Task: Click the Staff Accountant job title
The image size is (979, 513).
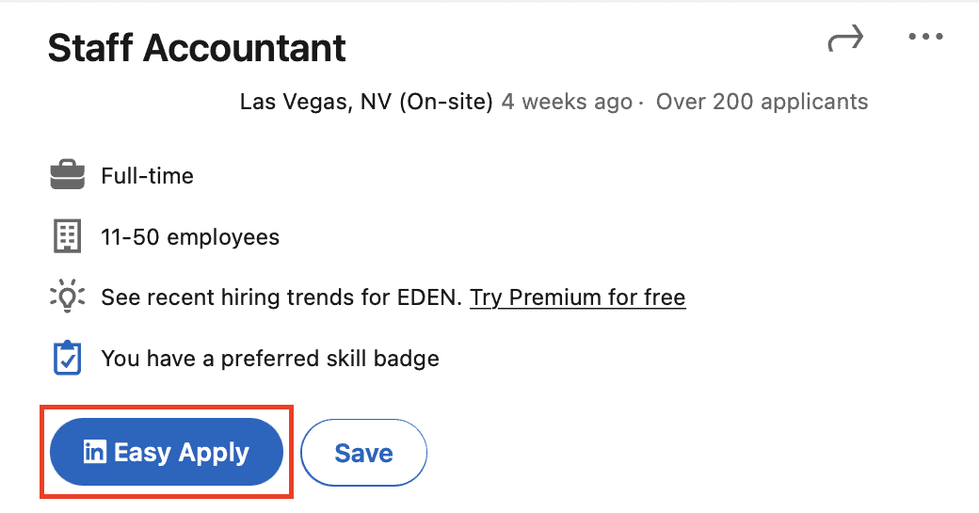Action: tap(197, 48)
